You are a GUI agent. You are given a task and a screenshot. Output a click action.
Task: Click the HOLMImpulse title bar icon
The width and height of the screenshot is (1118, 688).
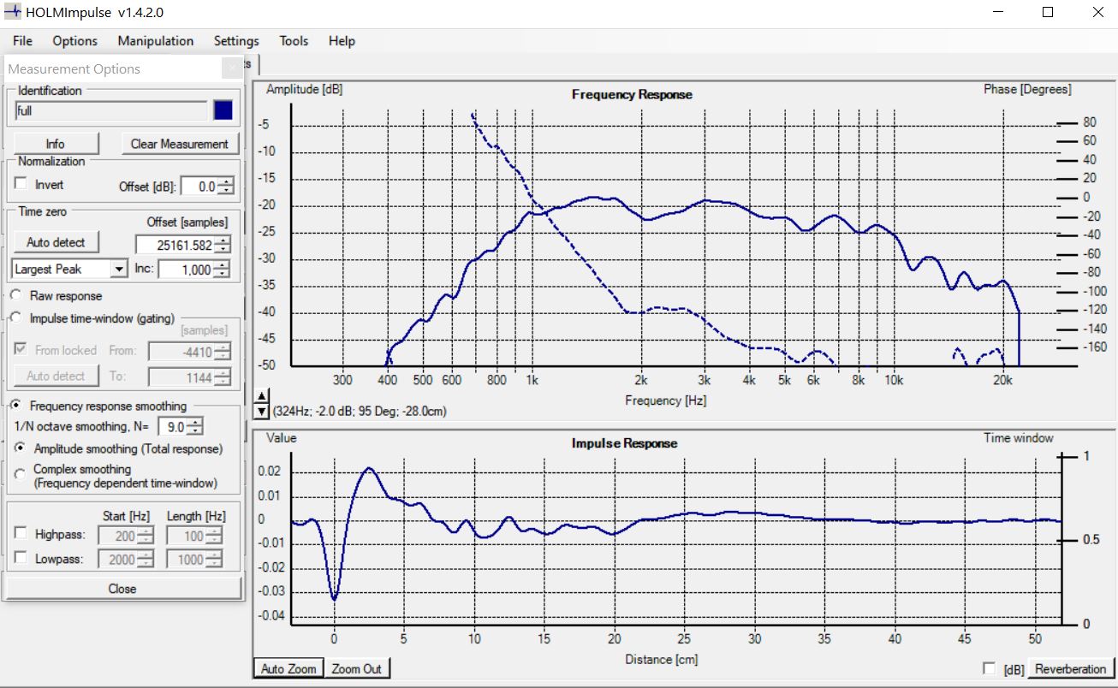coord(13,12)
